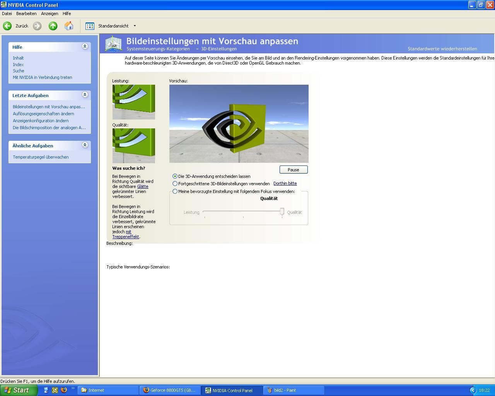Expand hidden tray icons arrow
This screenshot has width=495, height=396.
point(473,391)
